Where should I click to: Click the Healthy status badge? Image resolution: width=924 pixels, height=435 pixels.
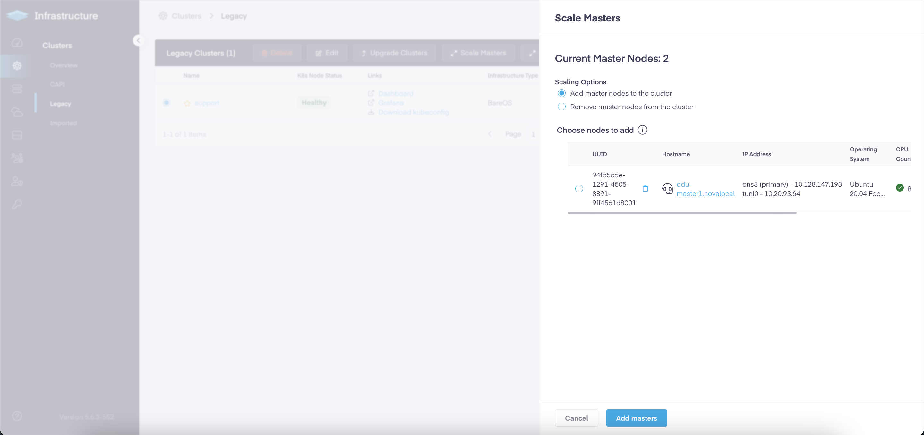pos(314,103)
